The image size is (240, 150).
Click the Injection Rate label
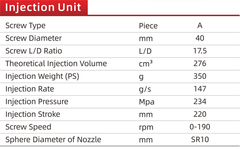(x=30, y=89)
